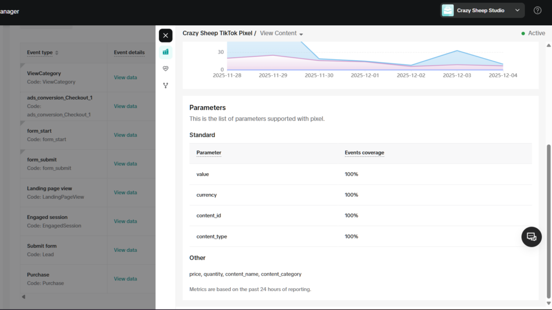Viewport: 552px width, 310px height.
Task: View data for the Purchase event
Action: pos(125,279)
